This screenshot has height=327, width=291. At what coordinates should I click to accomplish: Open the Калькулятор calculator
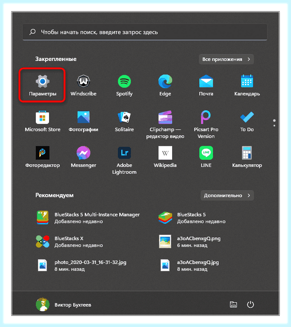[x=247, y=157]
